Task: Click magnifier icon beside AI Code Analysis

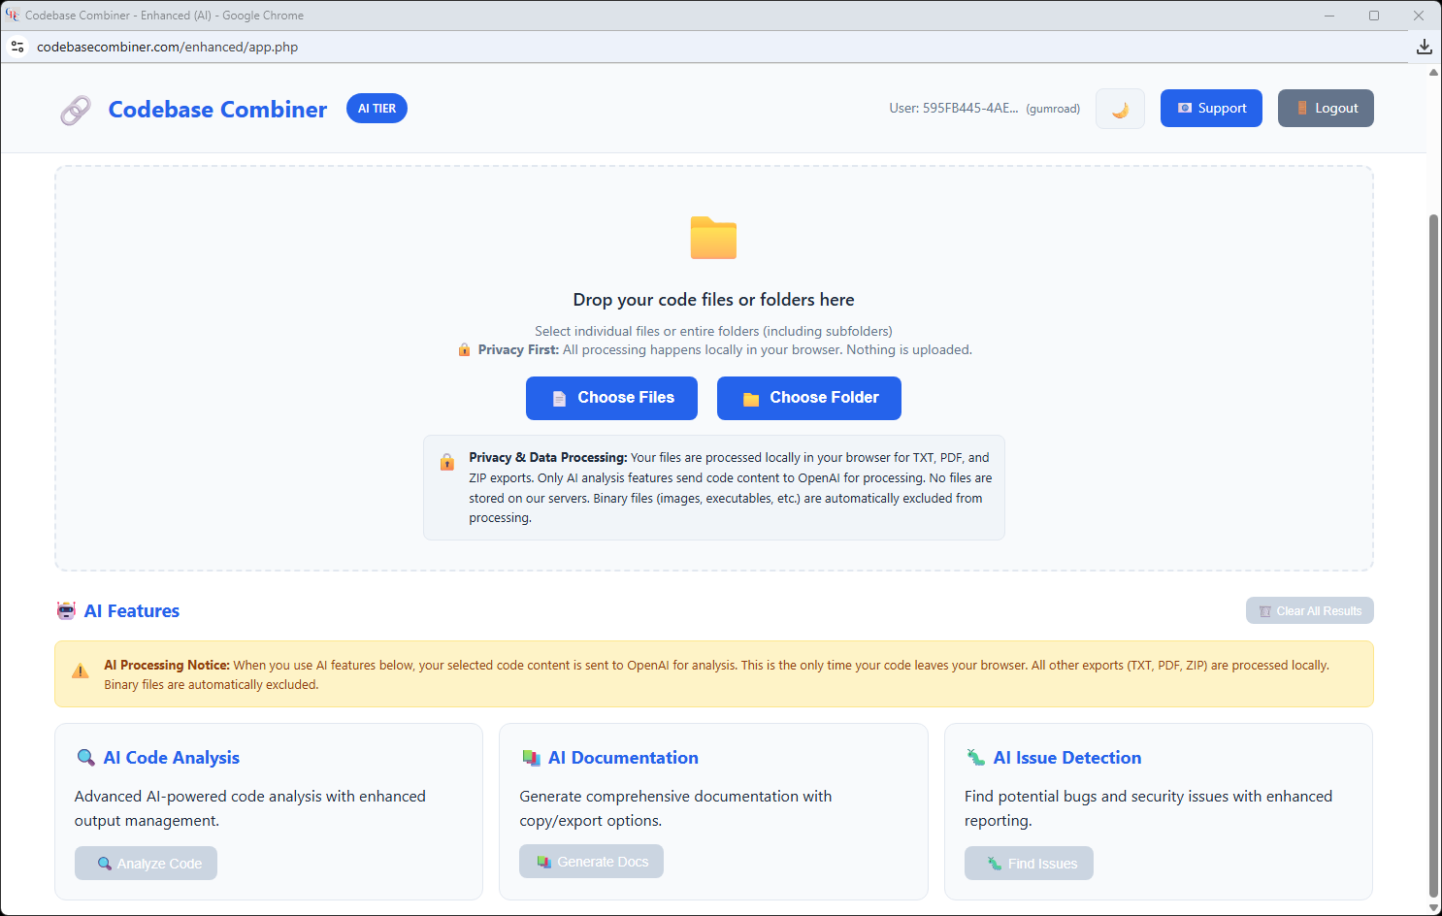Action: tap(85, 758)
